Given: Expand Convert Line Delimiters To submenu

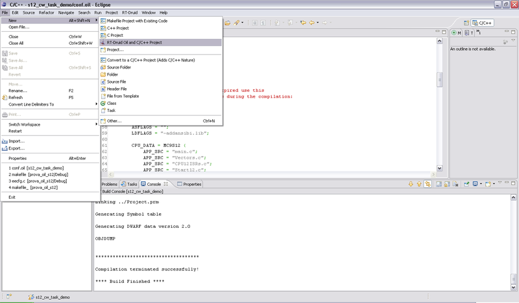Looking at the screenshot, I should pyautogui.click(x=96, y=104).
